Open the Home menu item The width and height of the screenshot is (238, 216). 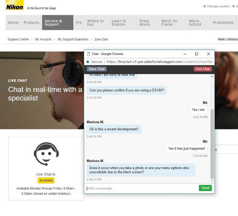(x=13, y=22)
